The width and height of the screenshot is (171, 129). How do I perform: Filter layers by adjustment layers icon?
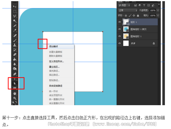coord(140,5)
